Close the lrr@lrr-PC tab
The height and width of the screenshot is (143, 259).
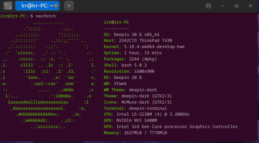[56, 6]
